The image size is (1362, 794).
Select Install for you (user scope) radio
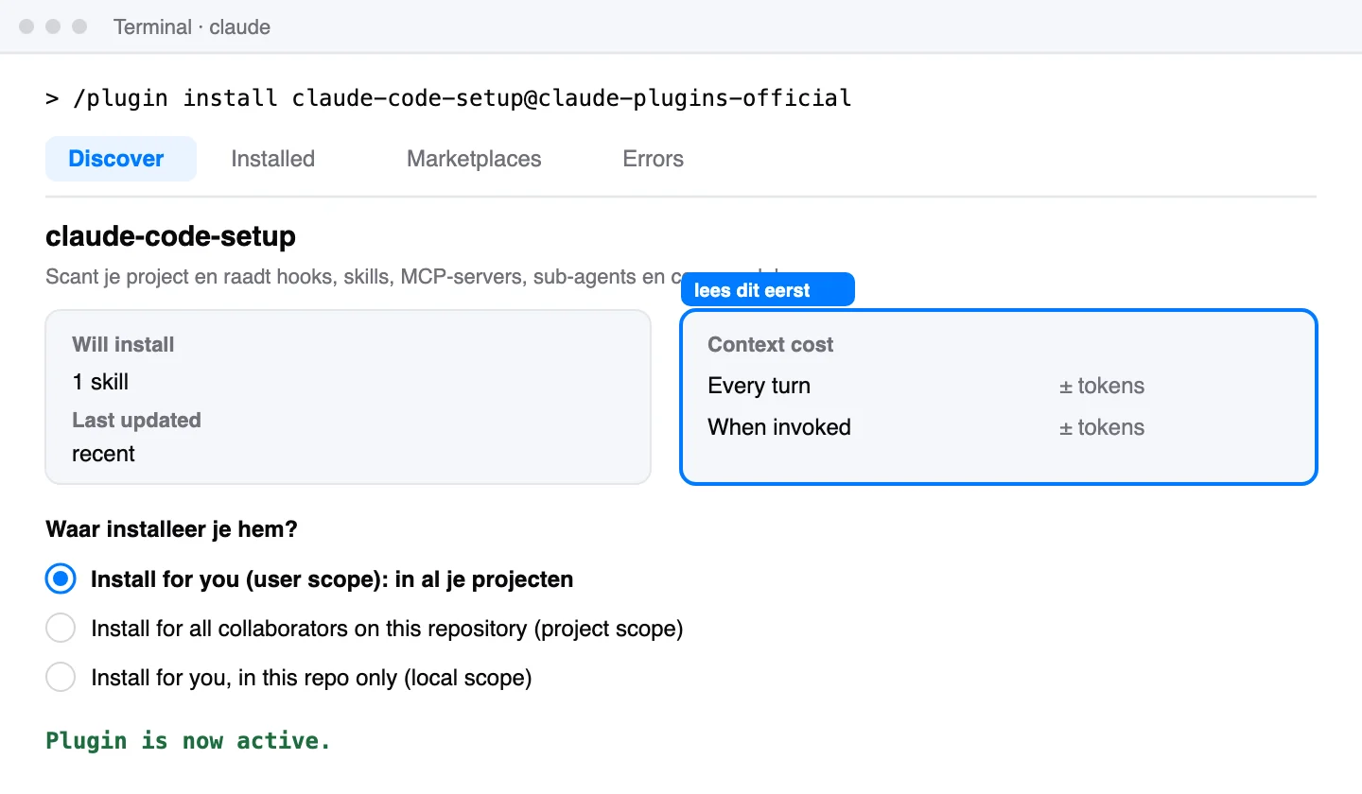(61, 579)
